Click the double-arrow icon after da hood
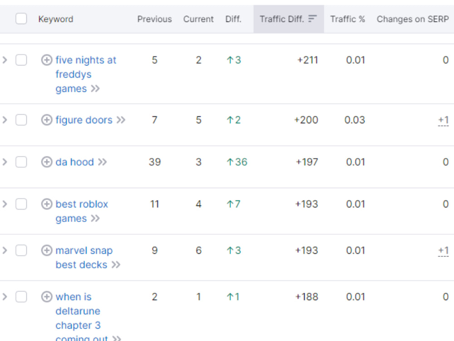 click(103, 162)
